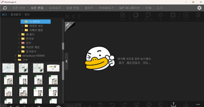Image resolution: width=204 pixels, height=107 pixels.
Task: Select the 모두 side panel tab
Action: click(27, 15)
